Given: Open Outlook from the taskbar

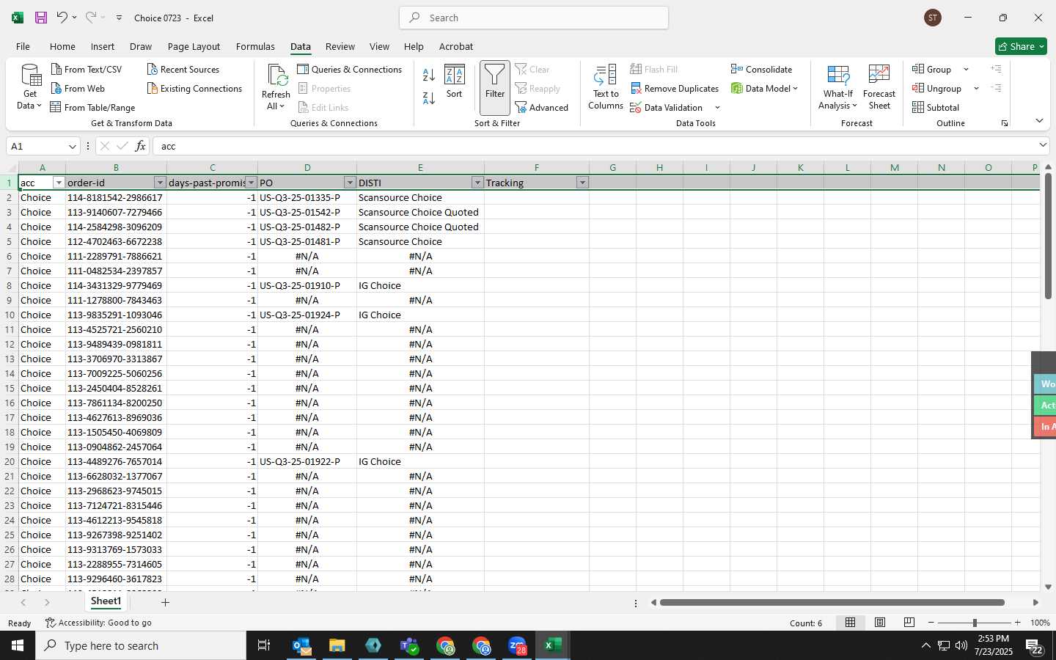Looking at the screenshot, I should coord(301,645).
